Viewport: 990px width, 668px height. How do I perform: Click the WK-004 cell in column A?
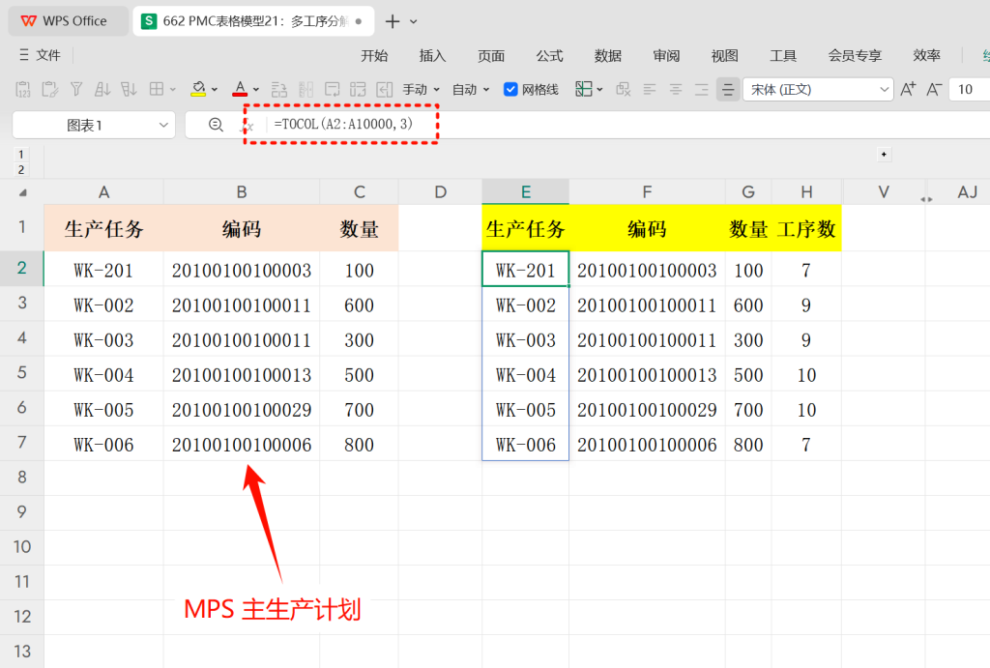103,375
